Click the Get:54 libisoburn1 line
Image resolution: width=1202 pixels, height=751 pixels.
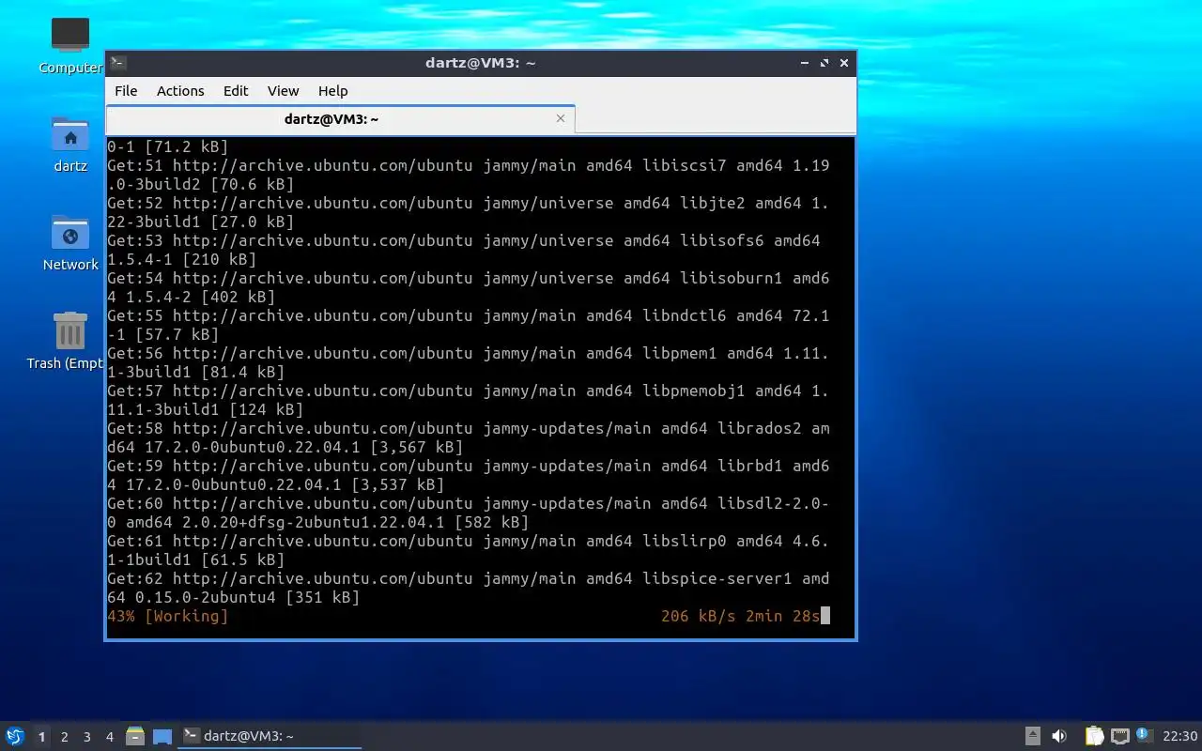click(x=469, y=287)
